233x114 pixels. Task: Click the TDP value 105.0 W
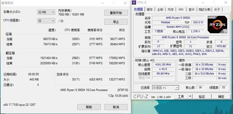pos(198,22)
